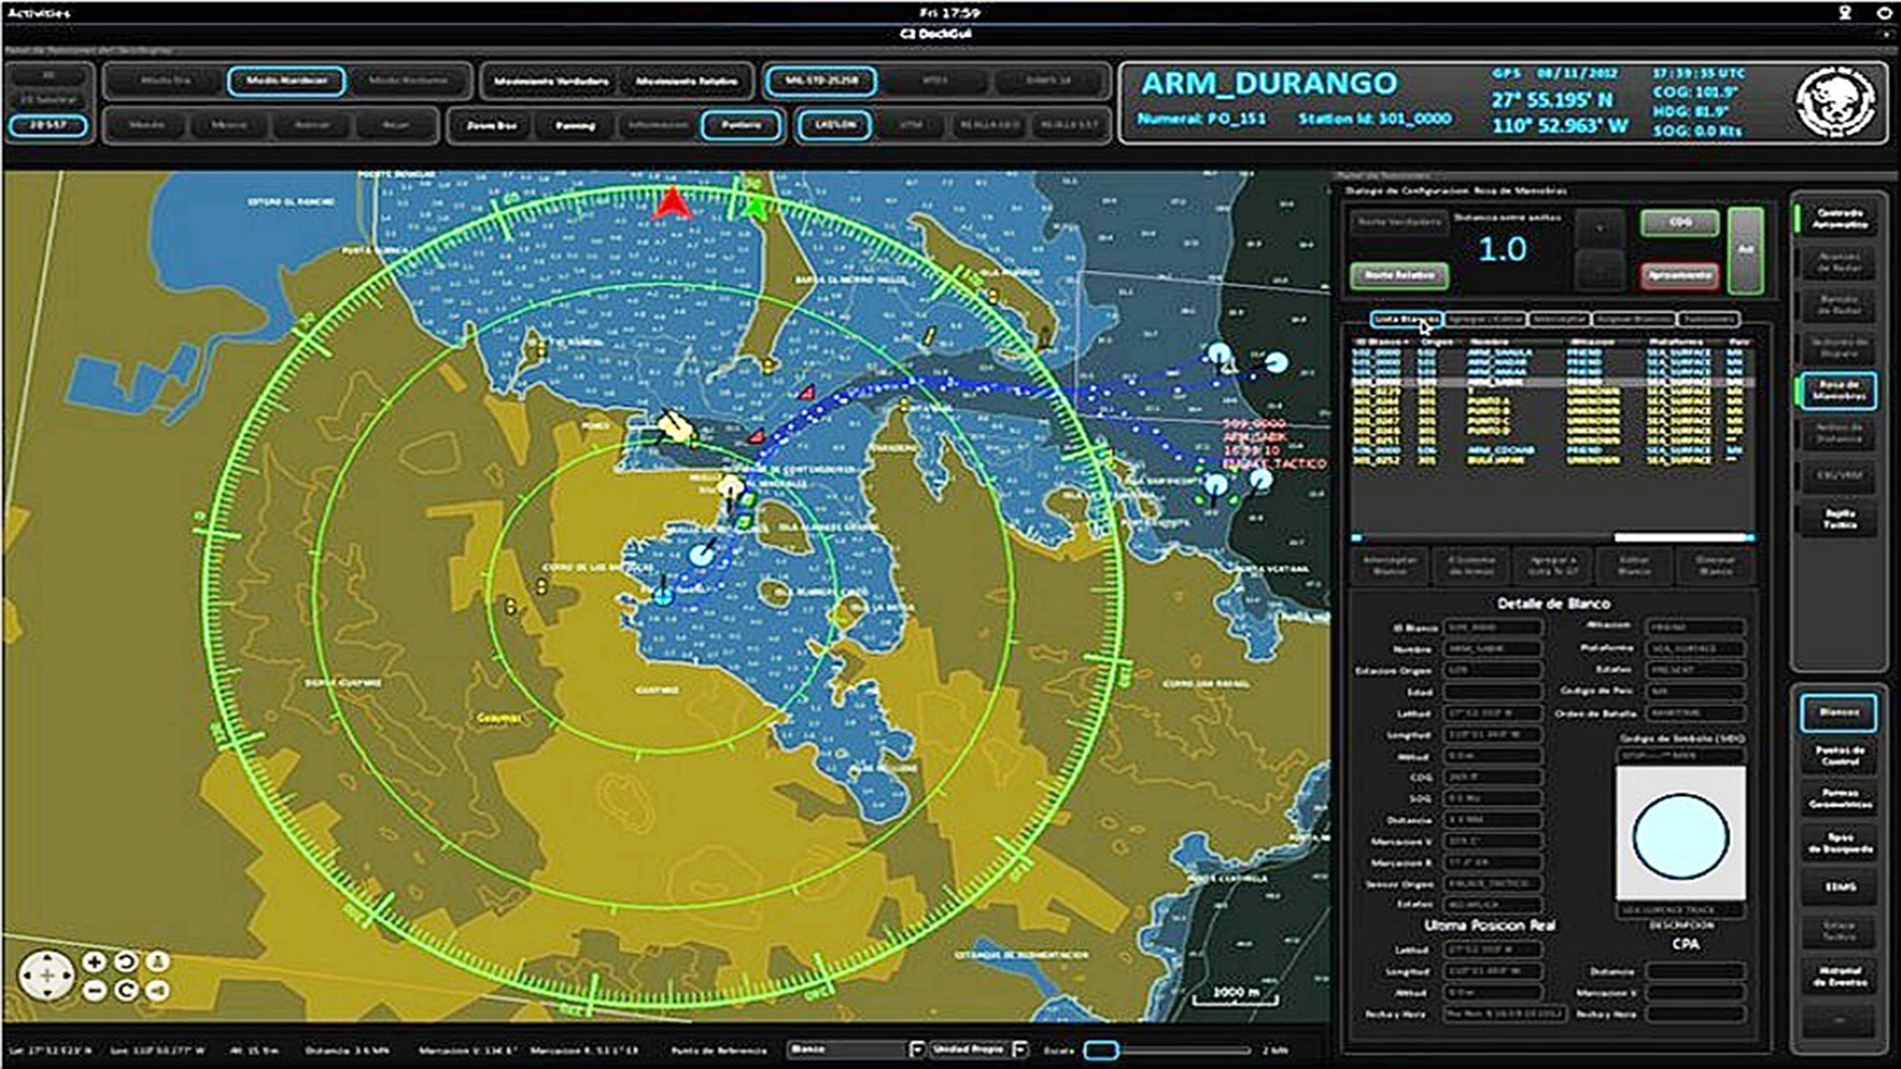The image size is (1901, 1069).
Task: Click the red Aproamiento button
Action: pyautogui.click(x=1679, y=275)
